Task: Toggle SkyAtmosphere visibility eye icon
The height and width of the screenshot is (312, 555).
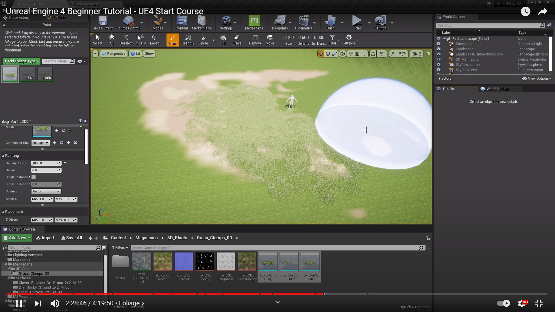Action: click(439, 65)
